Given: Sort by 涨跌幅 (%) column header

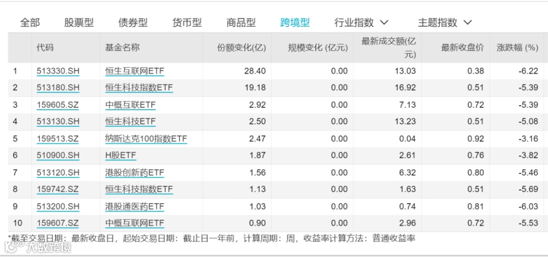Looking at the screenshot, I should coord(518,48).
